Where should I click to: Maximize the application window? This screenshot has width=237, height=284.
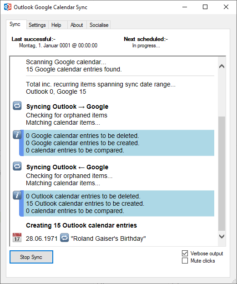coord(205,7)
